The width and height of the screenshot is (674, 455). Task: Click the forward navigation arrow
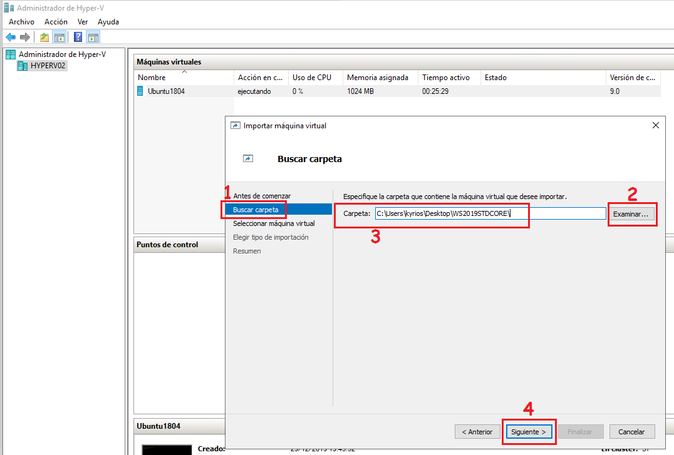click(25, 36)
